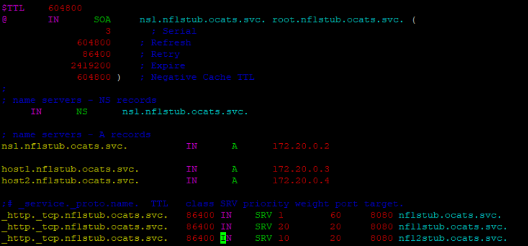
Task: Click port 8080 on the nflstub.ocats.svc. target row
Action: pyautogui.click(x=381, y=216)
